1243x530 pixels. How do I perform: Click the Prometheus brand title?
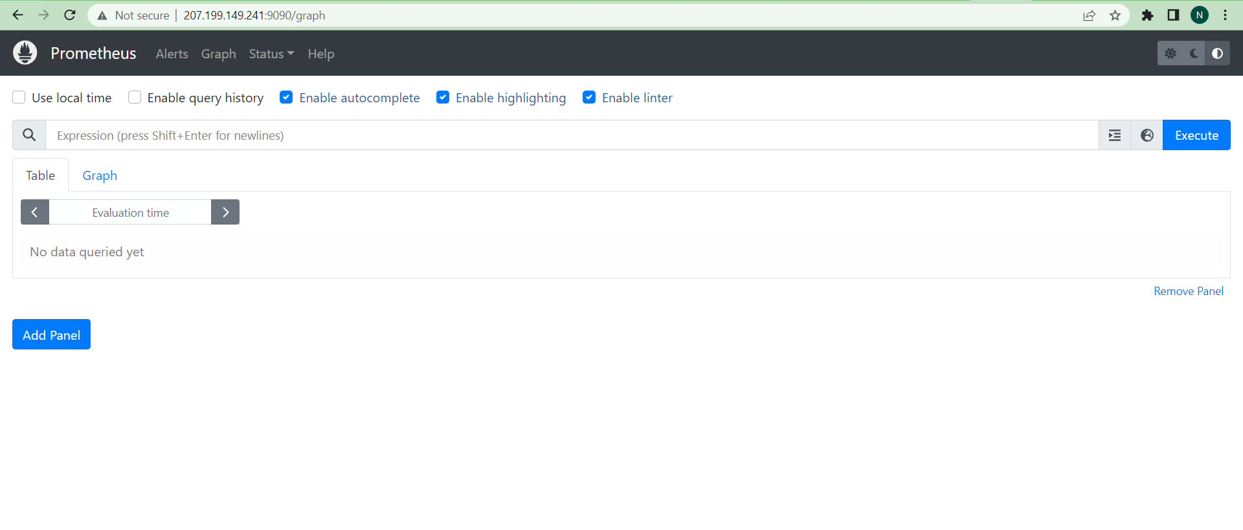click(x=93, y=53)
